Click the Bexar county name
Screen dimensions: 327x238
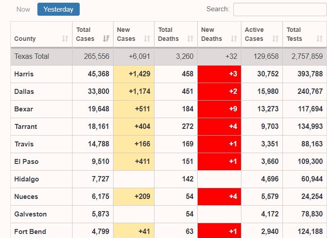(23, 109)
